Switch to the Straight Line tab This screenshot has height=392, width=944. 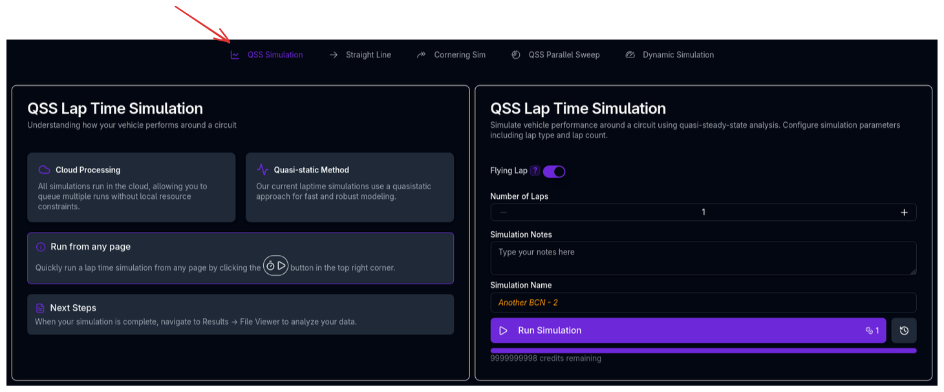pos(368,55)
